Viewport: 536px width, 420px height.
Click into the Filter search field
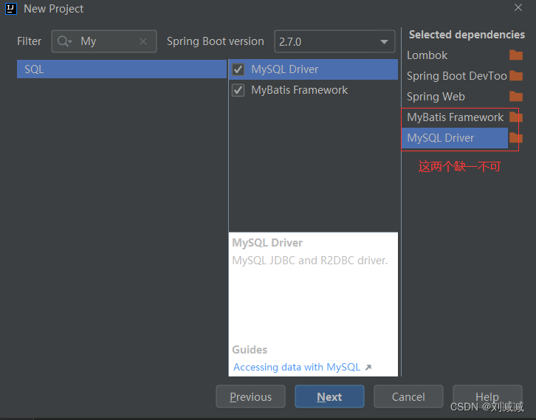[104, 41]
